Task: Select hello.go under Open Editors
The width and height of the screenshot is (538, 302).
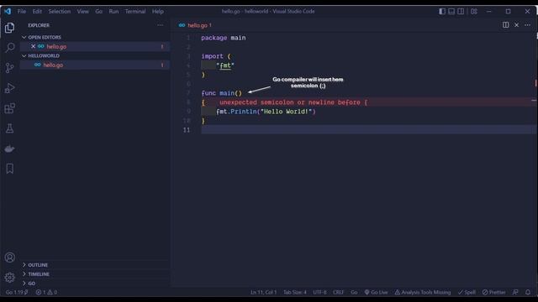Action: [95, 46]
